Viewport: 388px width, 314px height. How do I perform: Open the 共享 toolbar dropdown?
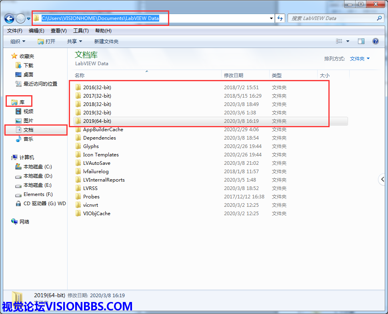tap(74, 41)
